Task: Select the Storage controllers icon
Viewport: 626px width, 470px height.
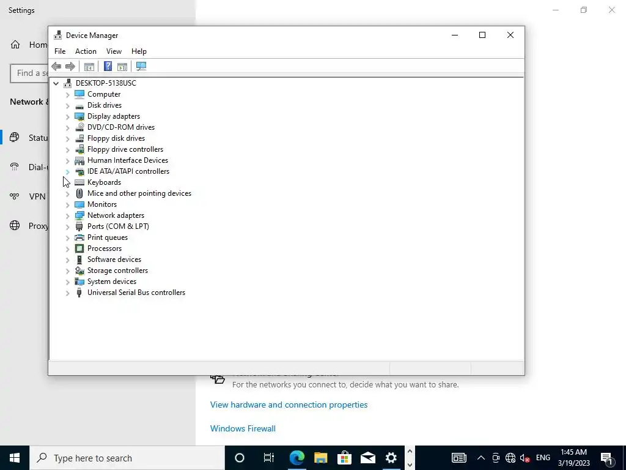Action: (x=79, y=270)
